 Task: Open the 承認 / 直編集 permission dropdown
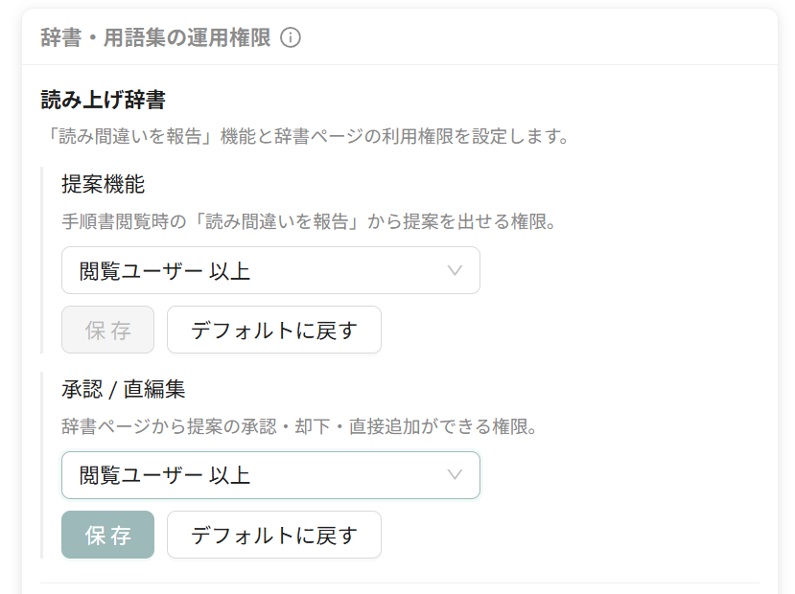pos(270,475)
